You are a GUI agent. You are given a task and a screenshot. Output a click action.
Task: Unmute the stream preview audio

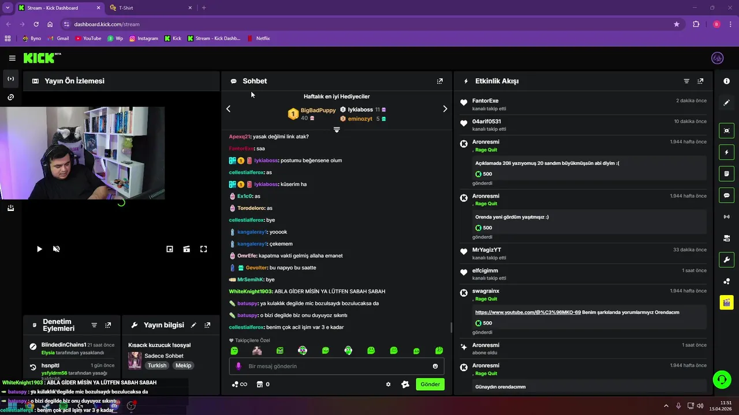56,249
